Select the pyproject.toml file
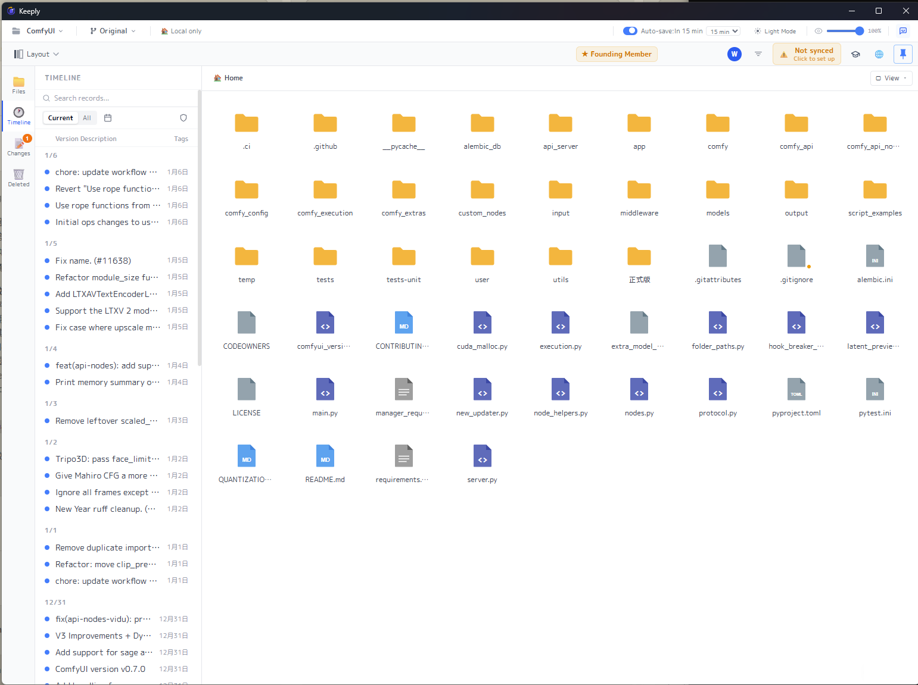This screenshot has height=685, width=918. [x=796, y=398]
